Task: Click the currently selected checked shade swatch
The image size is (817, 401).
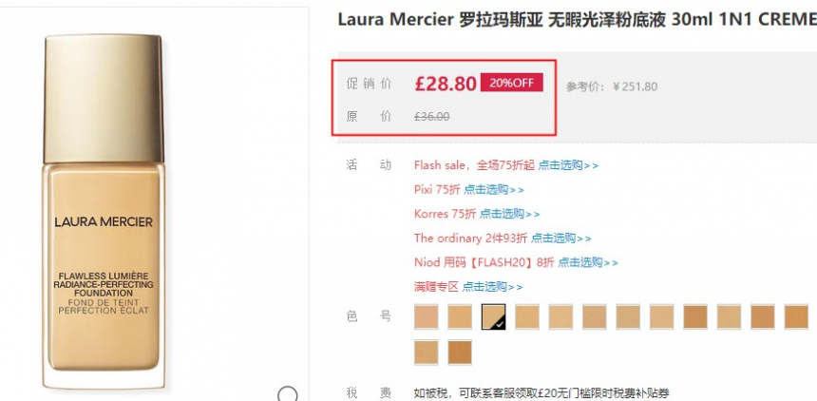Action: (493, 316)
